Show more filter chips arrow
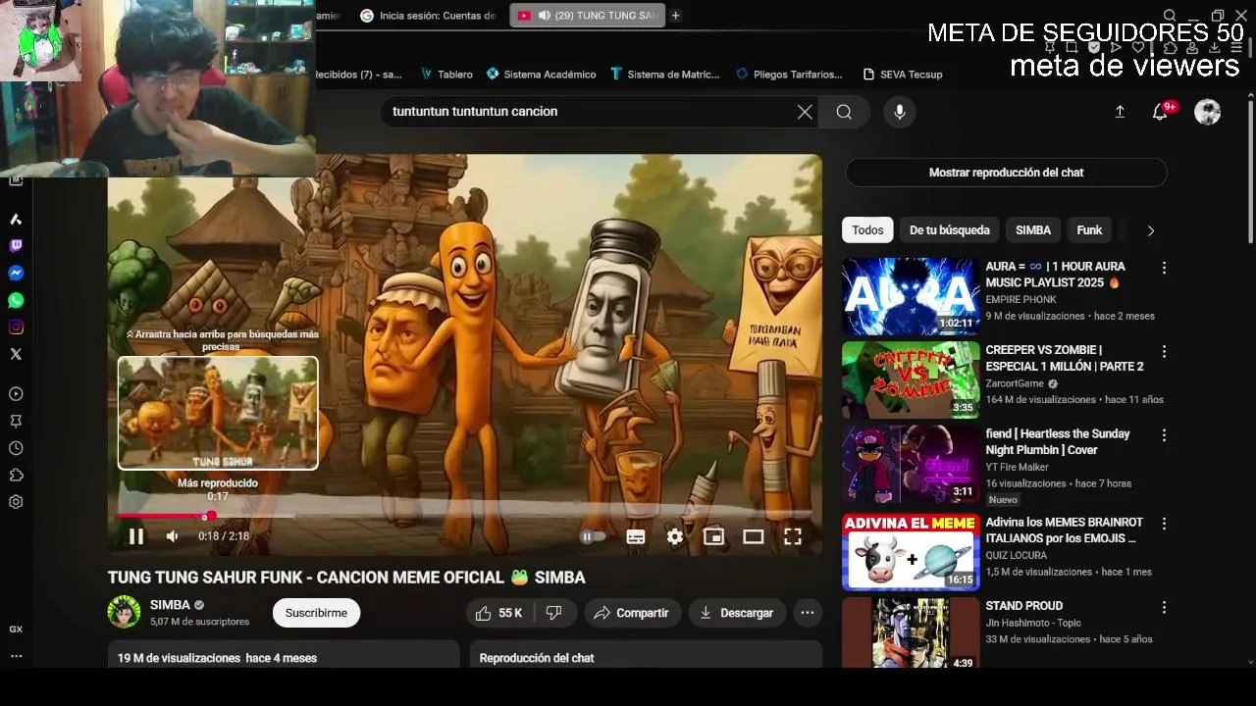This screenshot has height=706, width=1256. [1150, 230]
